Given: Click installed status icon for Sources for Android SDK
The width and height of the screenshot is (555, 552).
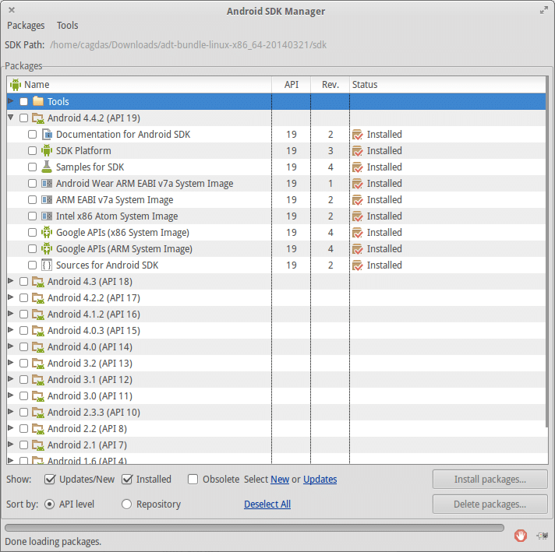Looking at the screenshot, I should 358,265.
